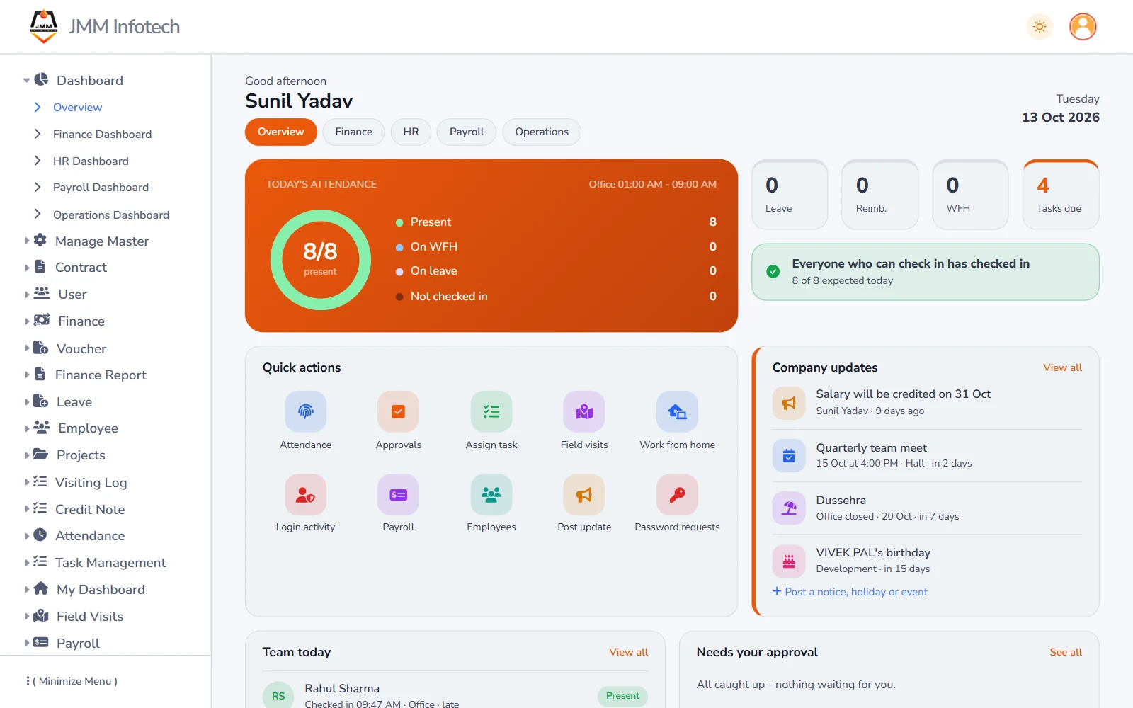Open the Work from home quick action
This screenshot has width=1133, height=708.
tap(677, 411)
